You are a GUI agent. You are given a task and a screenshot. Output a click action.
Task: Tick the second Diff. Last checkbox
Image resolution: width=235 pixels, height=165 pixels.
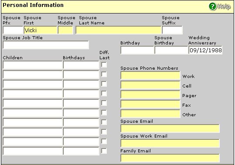104,74
